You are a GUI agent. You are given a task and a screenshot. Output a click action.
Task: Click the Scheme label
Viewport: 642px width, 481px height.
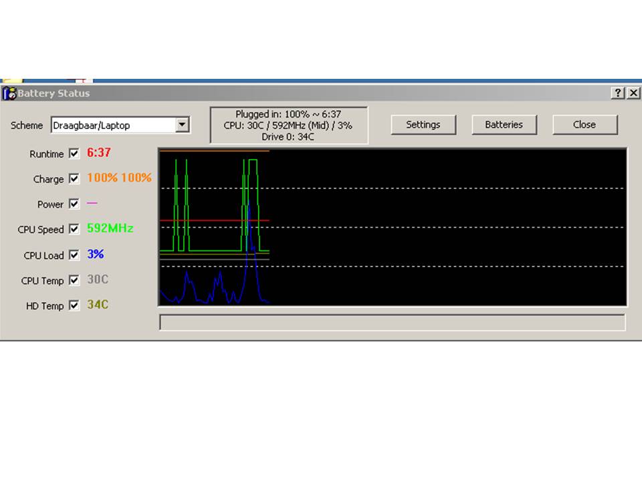pos(27,126)
